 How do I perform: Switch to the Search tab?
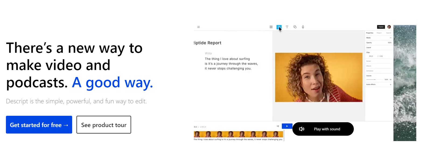(x=389, y=33)
